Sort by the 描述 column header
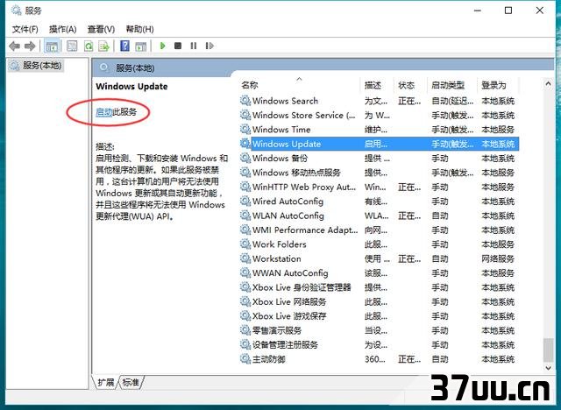Viewport: 561px width, 410px height. coord(373,85)
